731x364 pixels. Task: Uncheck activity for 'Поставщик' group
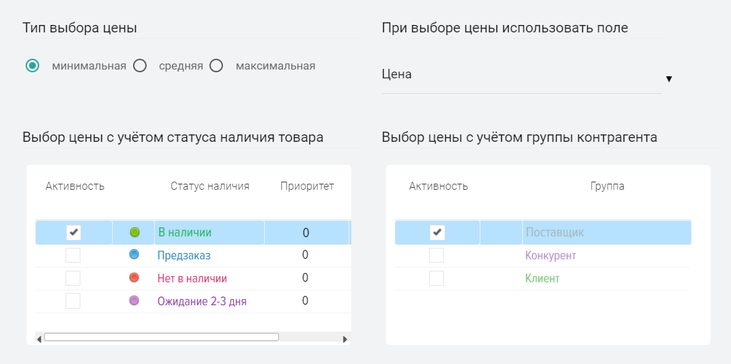[x=437, y=232]
